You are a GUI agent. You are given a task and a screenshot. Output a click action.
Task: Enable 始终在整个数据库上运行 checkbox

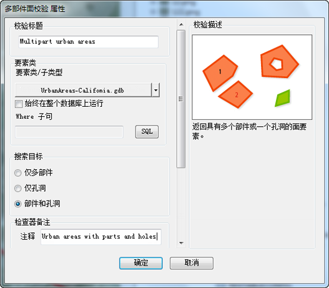coord(19,104)
